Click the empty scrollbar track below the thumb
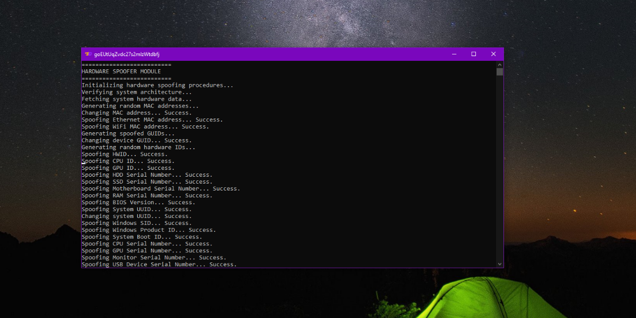 coord(499,169)
